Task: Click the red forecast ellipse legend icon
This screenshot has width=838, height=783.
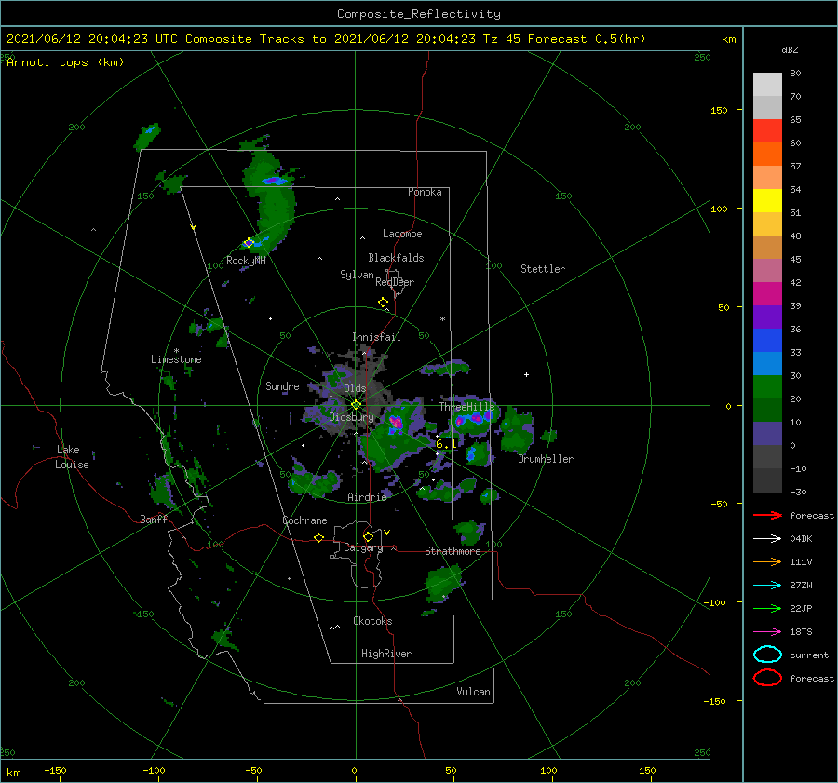Action: coord(767,678)
